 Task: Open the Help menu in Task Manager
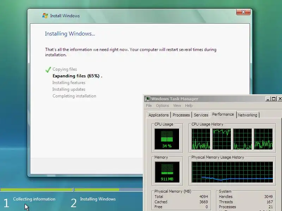pos(189,105)
